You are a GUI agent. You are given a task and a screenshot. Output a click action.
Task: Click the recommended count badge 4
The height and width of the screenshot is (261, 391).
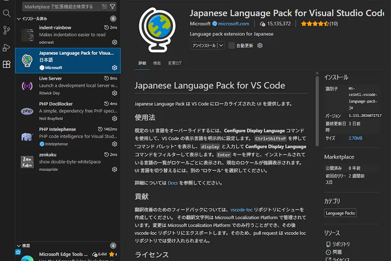point(113,245)
